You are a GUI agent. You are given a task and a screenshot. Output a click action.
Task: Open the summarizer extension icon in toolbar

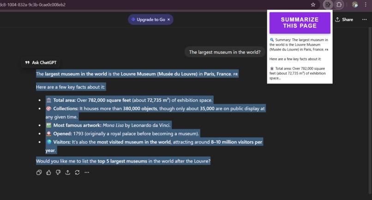pyautogui.click(x=328, y=5)
